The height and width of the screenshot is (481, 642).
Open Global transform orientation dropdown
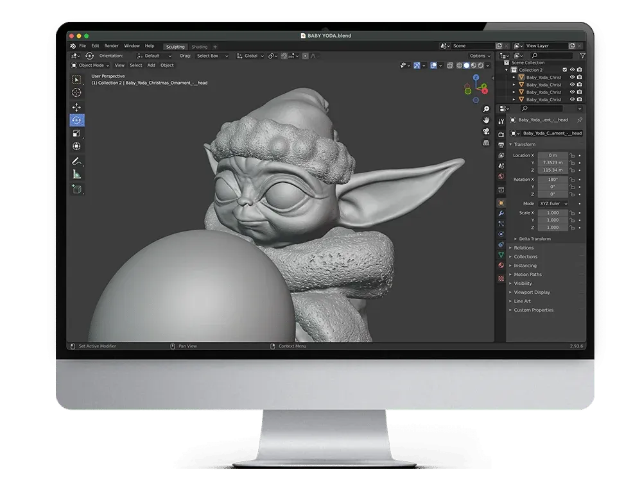click(x=250, y=56)
